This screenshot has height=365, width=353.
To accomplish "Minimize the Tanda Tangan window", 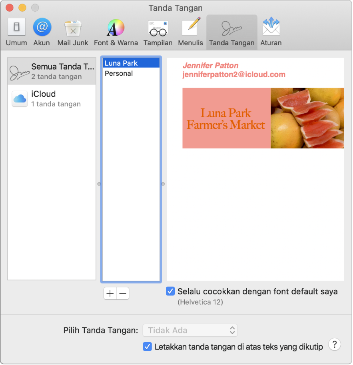I will [22, 8].
